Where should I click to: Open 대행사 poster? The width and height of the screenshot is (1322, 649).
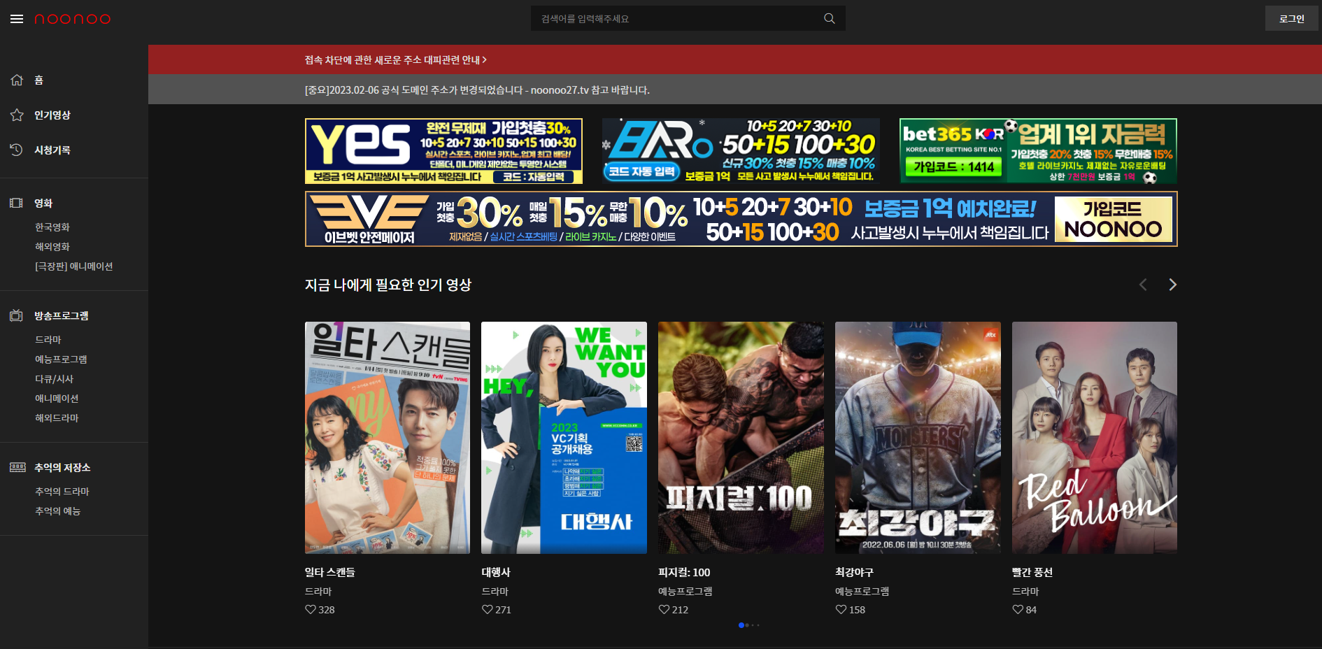[564, 438]
